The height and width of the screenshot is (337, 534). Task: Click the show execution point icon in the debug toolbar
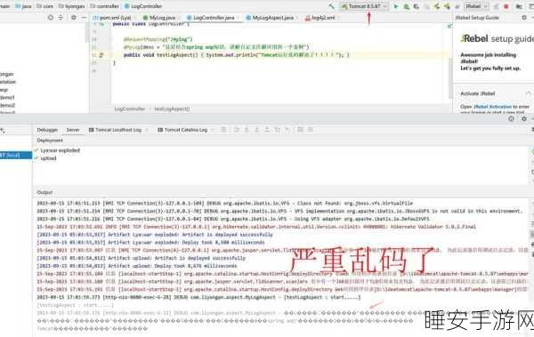tap(223, 129)
